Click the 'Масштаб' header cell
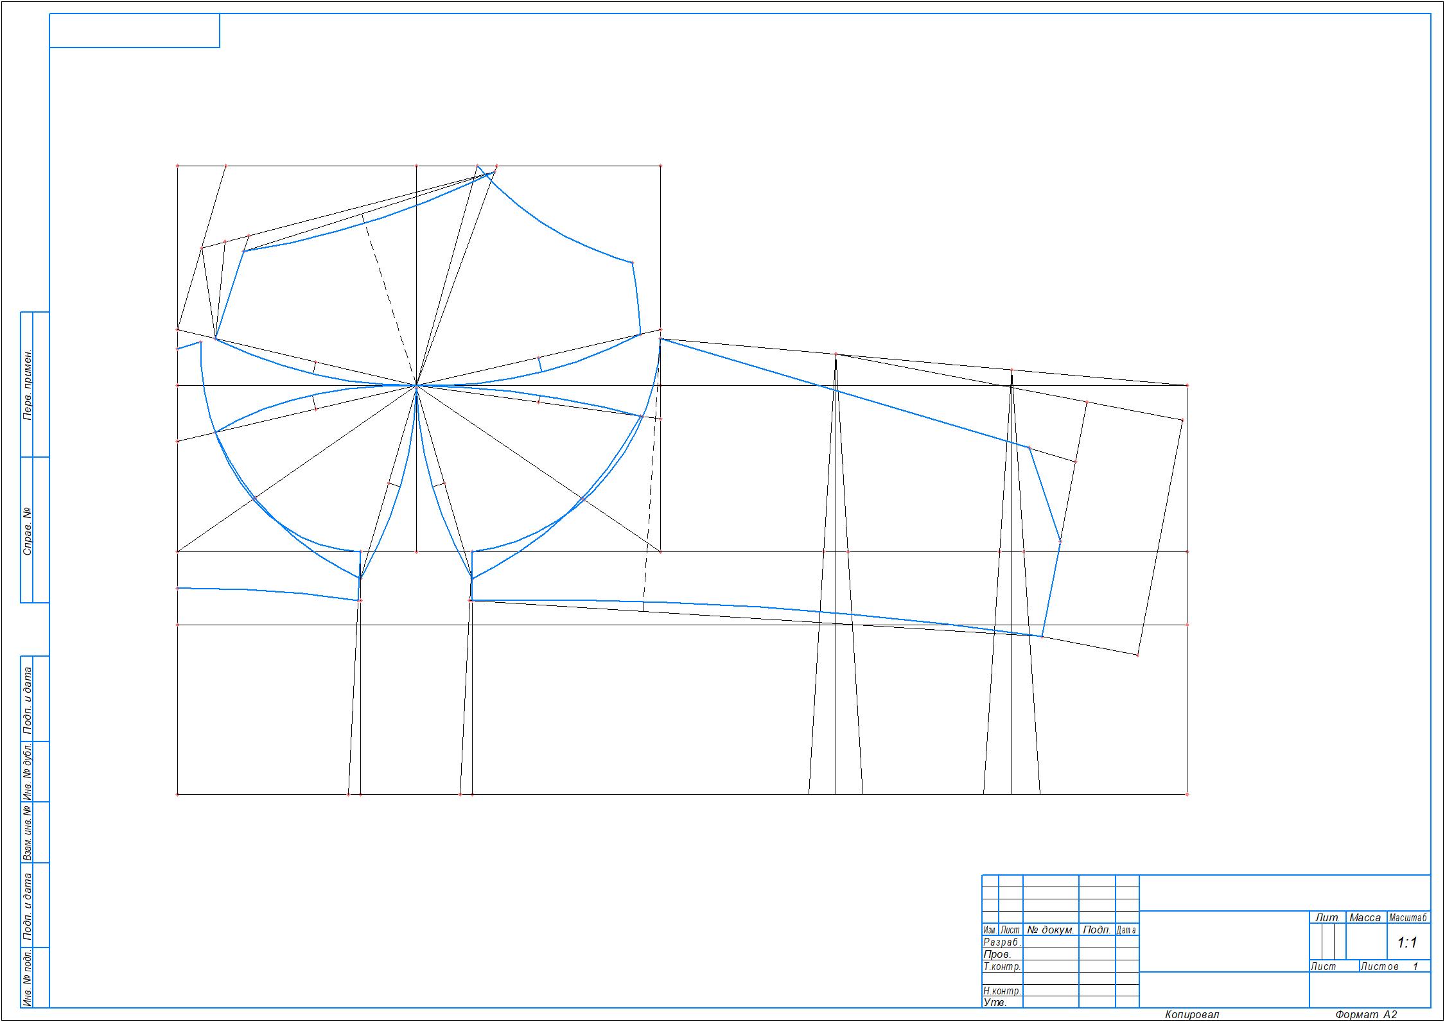Image resolution: width=1445 pixels, height=1022 pixels. point(1408,917)
